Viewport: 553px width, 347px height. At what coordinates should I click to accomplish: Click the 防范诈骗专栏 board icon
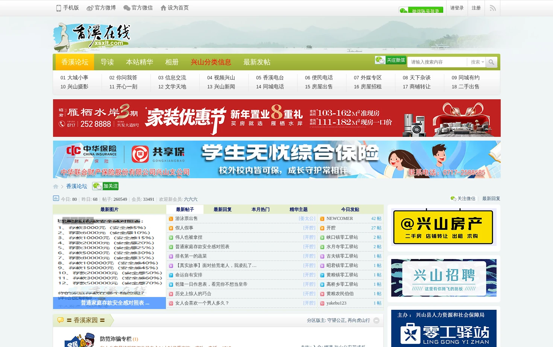click(80, 339)
